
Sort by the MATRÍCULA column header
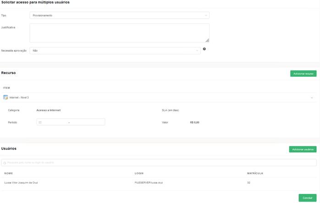point(255,173)
